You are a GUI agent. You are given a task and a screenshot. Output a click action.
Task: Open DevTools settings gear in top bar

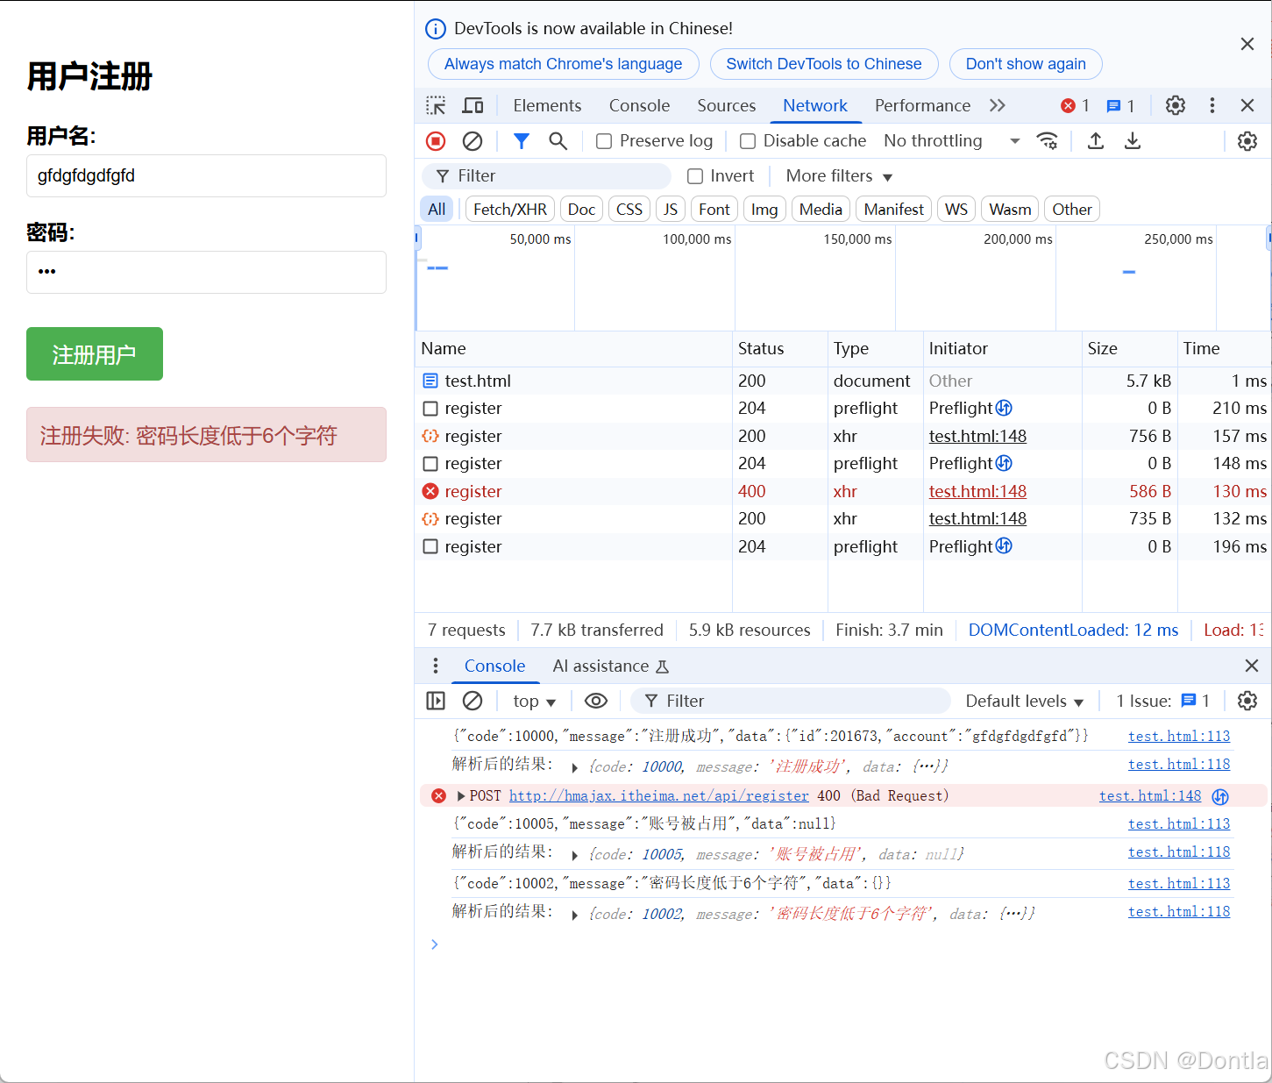click(1176, 105)
